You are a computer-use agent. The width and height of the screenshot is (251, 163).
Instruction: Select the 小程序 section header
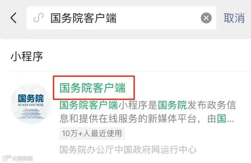click(x=27, y=57)
